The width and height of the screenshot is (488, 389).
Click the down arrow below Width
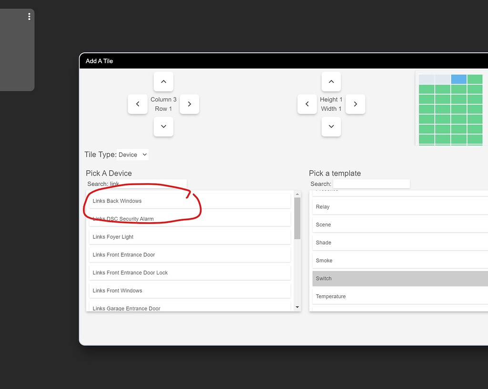331,126
